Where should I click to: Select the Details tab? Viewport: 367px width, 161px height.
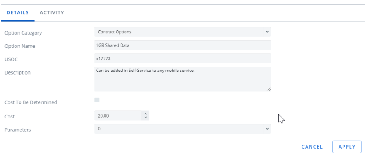click(x=17, y=12)
